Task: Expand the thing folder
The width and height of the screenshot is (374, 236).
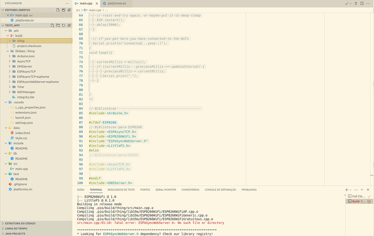Action: tap(36, 41)
